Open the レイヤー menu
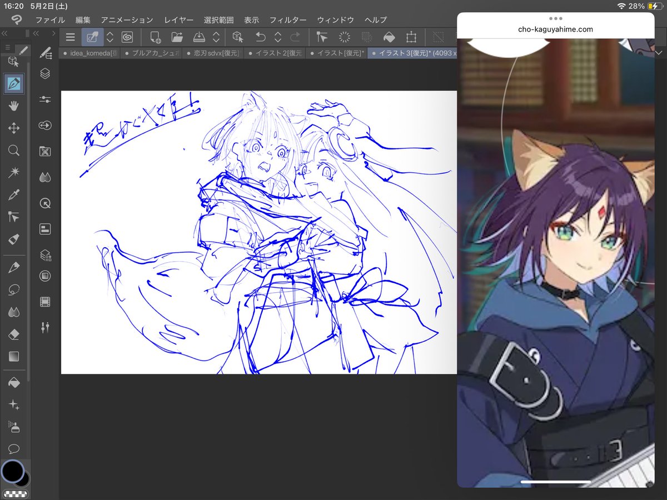Viewport: 667px width, 500px height. pyautogui.click(x=179, y=19)
